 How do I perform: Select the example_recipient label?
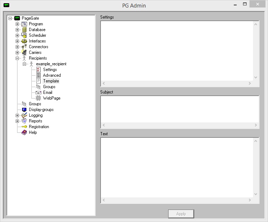51,64
